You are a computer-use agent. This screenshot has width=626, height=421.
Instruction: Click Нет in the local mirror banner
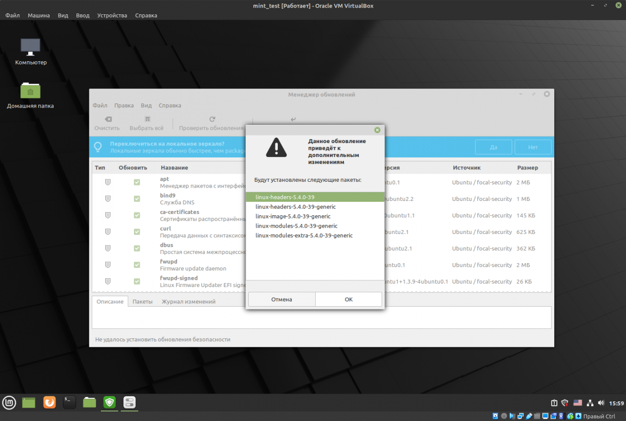point(533,147)
